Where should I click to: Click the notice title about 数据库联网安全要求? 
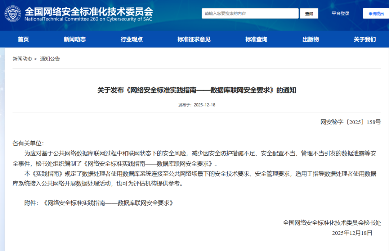click(194, 90)
